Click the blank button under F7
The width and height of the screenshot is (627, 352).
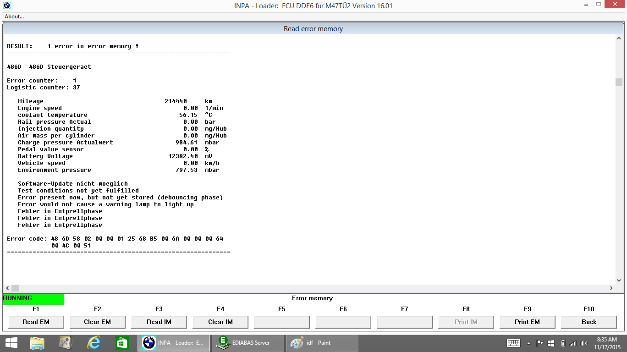[x=405, y=322]
